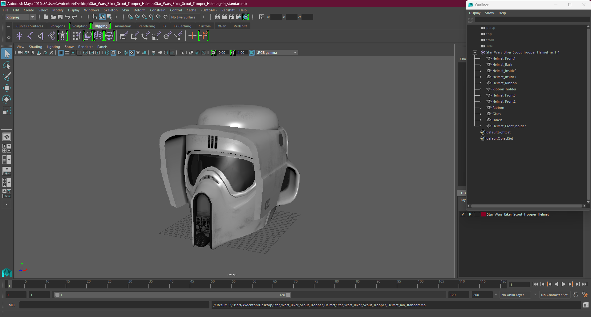
Task: Click the playback range slider bar
Action: pos(172,295)
